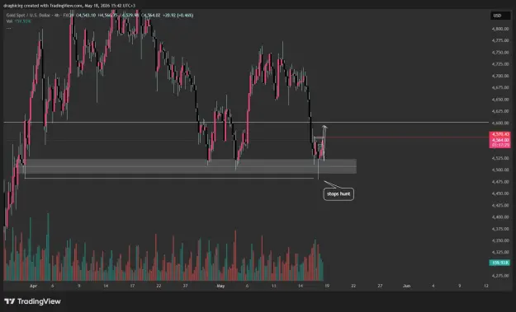Click the 4,650.00 price axis label

[500, 100]
